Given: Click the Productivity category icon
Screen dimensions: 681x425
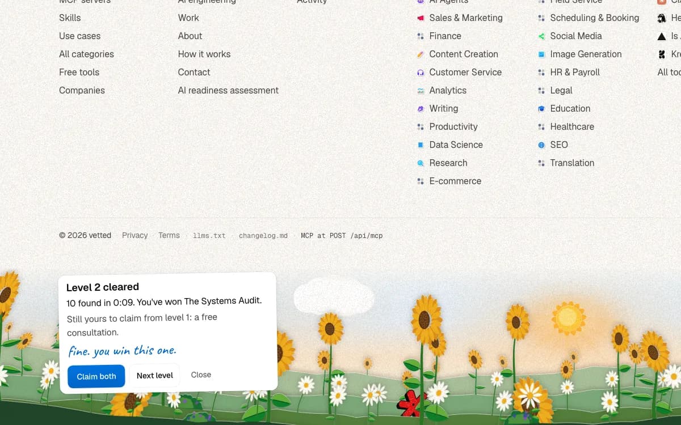Looking at the screenshot, I should tap(421, 127).
